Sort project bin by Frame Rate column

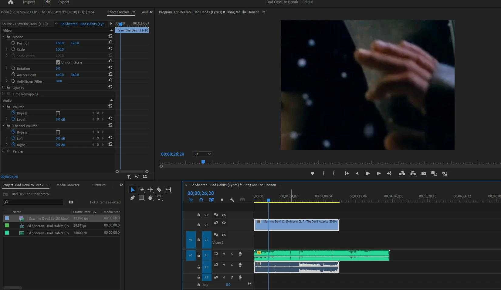point(82,212)
